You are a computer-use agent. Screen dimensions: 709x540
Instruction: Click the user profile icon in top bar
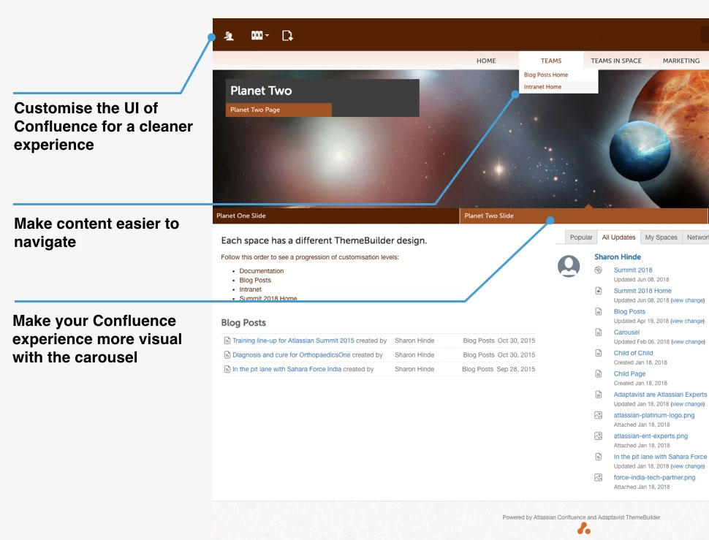click(229, 36)
